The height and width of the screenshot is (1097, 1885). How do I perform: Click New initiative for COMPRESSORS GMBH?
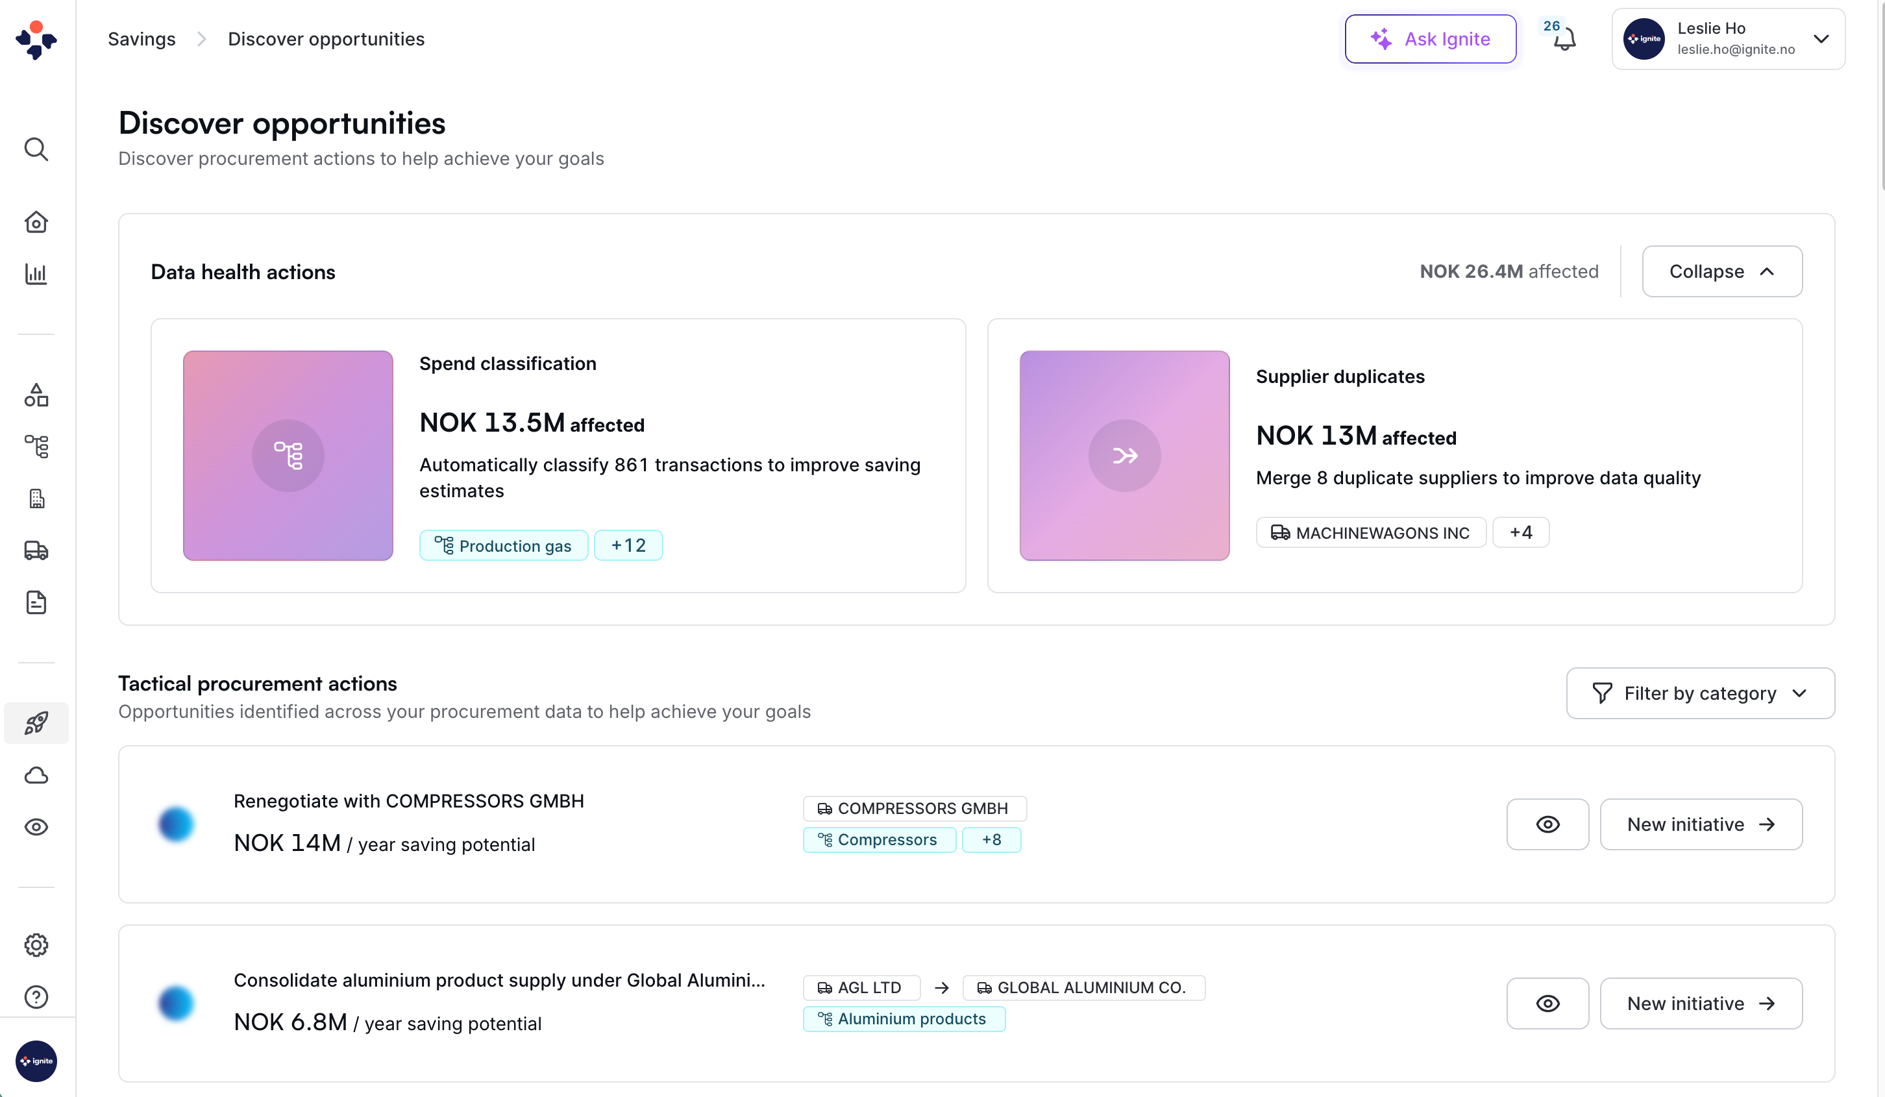1700,824
